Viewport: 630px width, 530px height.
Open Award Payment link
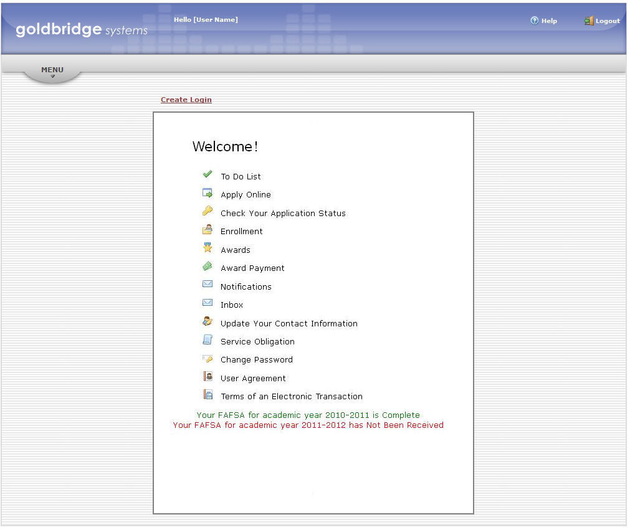click(252, 268)
